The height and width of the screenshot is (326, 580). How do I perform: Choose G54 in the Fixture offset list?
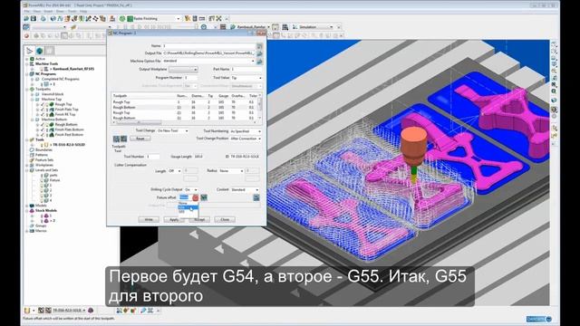pyautogui.click(x=188, y=207)
